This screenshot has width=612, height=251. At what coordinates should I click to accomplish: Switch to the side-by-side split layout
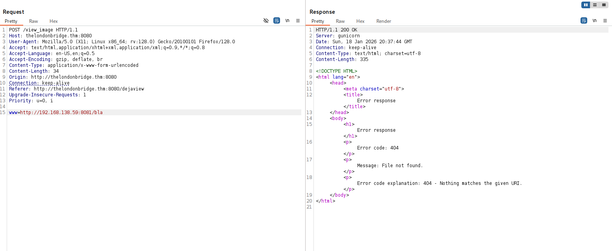tap(586, 5)
